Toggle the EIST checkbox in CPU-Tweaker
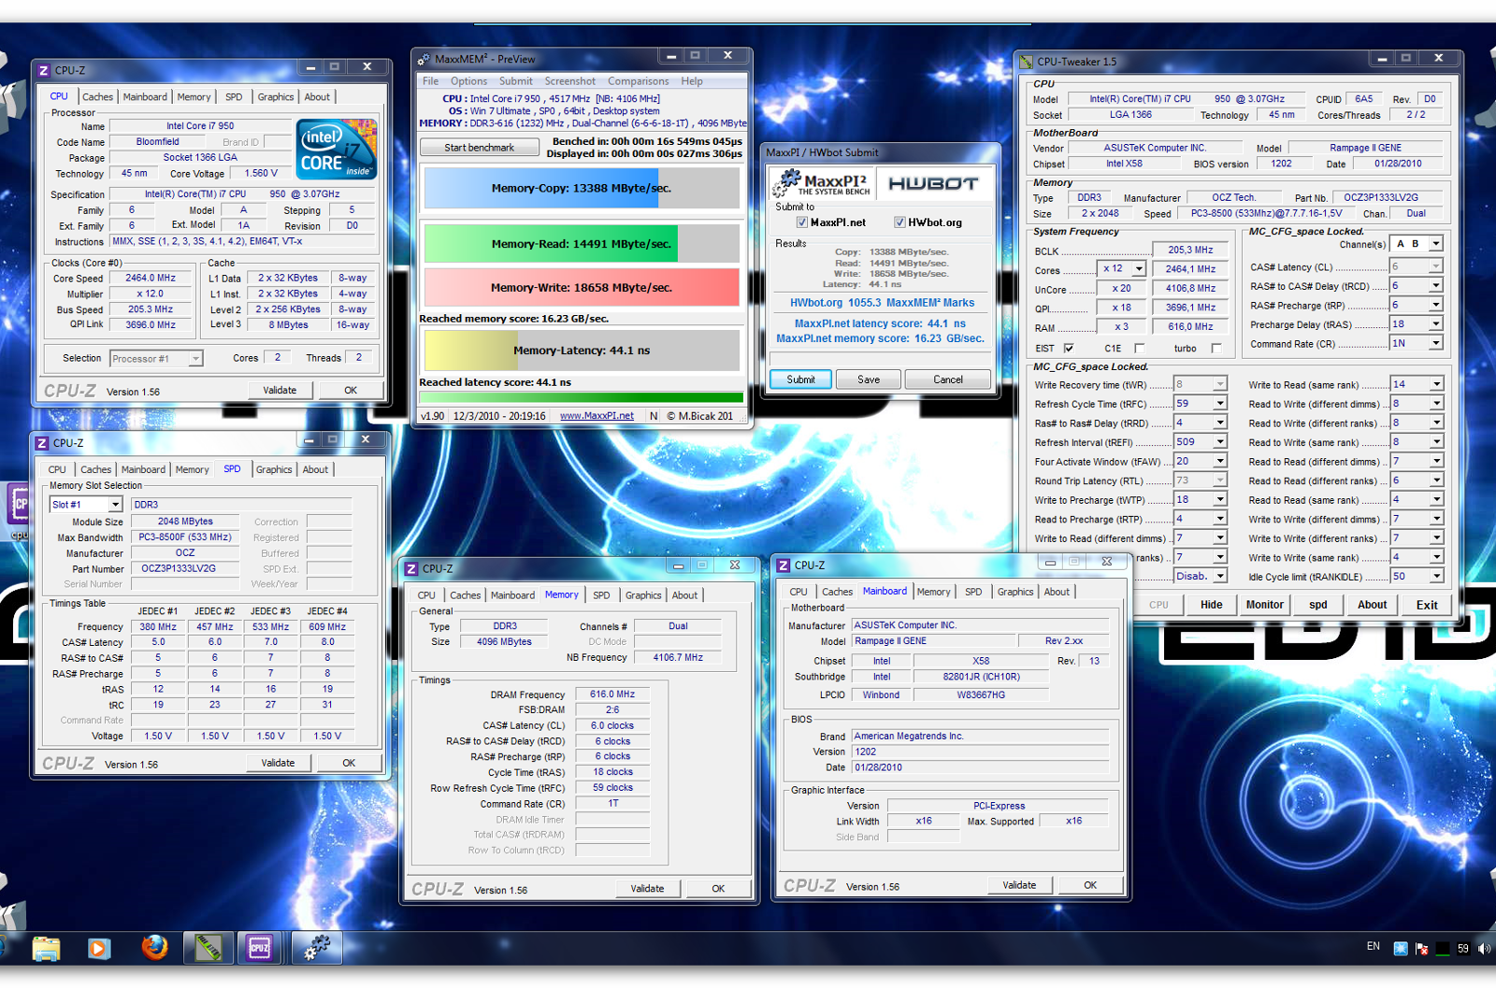 tap(1069, 348)
